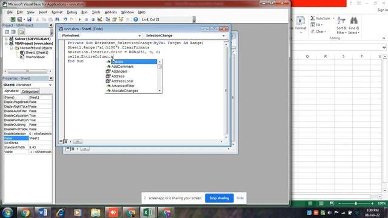Undo the last edit in the VBA toolbar
The width and height of the screenshot is (388, 218).
[x=65, y=19]
